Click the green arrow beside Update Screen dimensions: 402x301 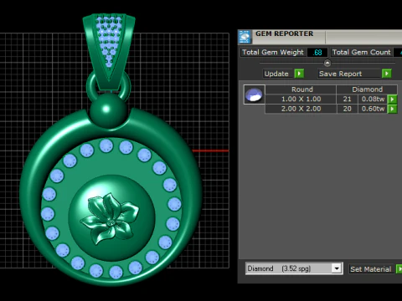(x=299, y=74)
